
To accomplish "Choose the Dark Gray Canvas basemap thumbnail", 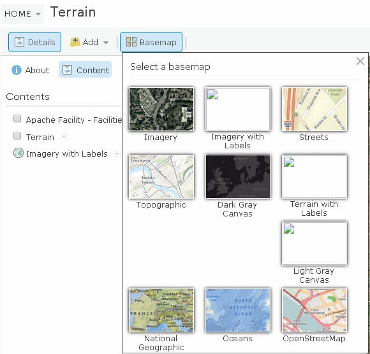I will (238, 176).
